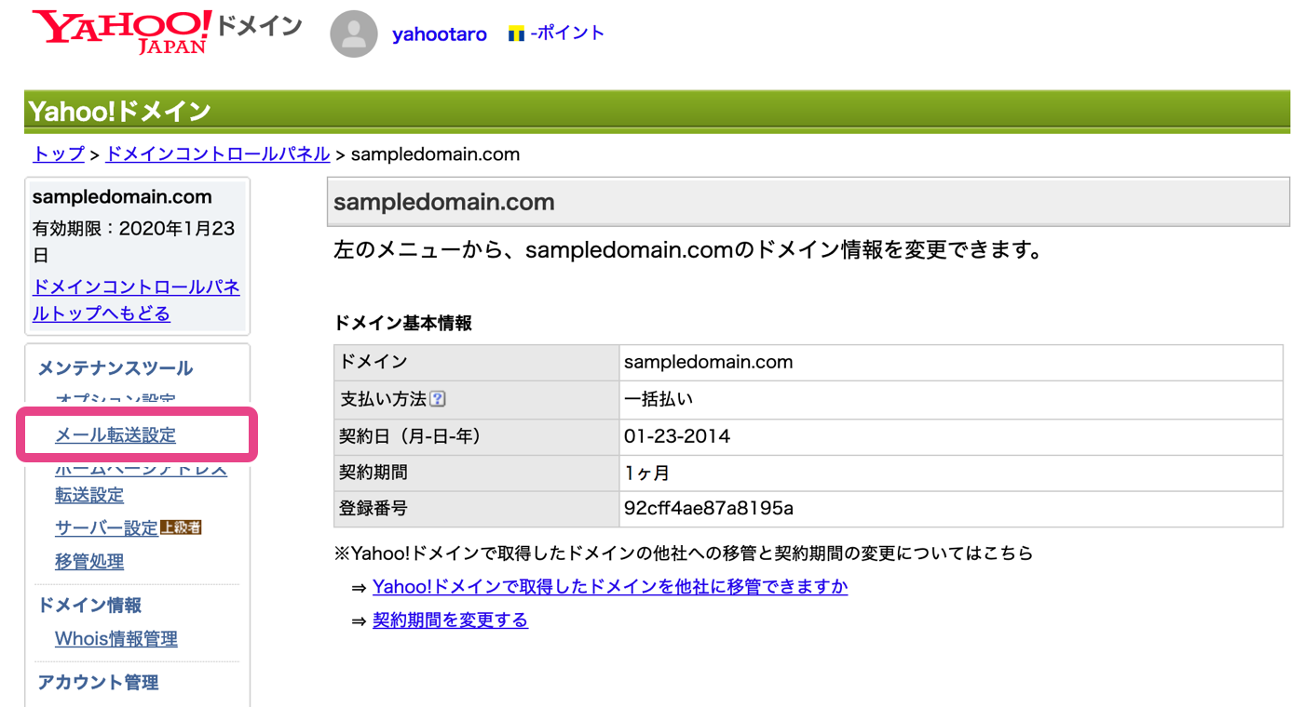Open メール転送設定 in the sidebar
This screenshot has height=707, width=1304.
click(x=115, y=434)
